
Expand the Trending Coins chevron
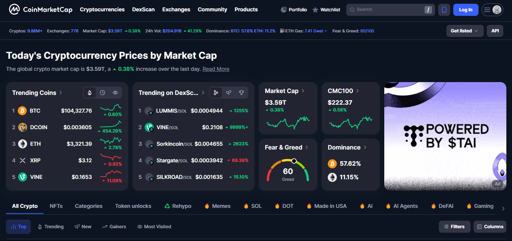(61, 93)
